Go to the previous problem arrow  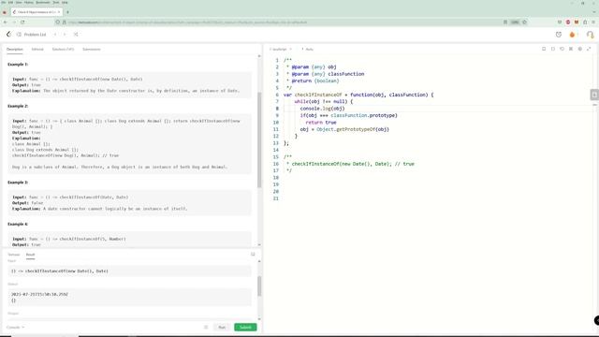pyautogui.click(x=55, y=35)
